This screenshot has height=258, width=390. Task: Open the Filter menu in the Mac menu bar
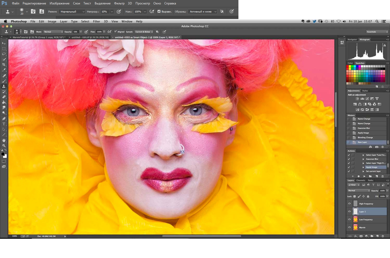(96, 21)
